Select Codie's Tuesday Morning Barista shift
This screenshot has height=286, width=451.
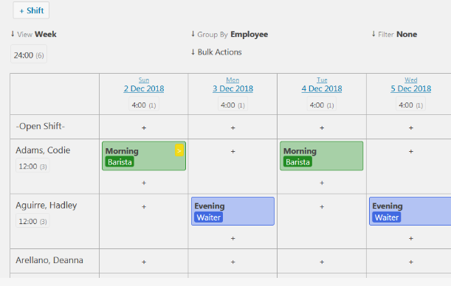[322, 156]
